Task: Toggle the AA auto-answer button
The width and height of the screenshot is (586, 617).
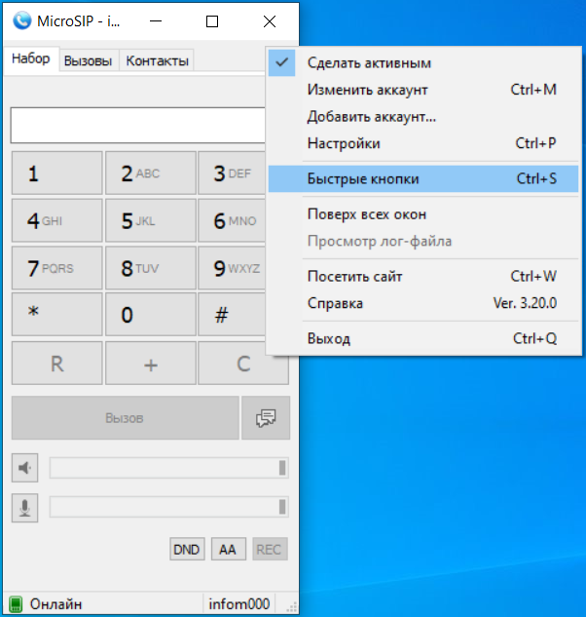Action: [x=227, y=550]
